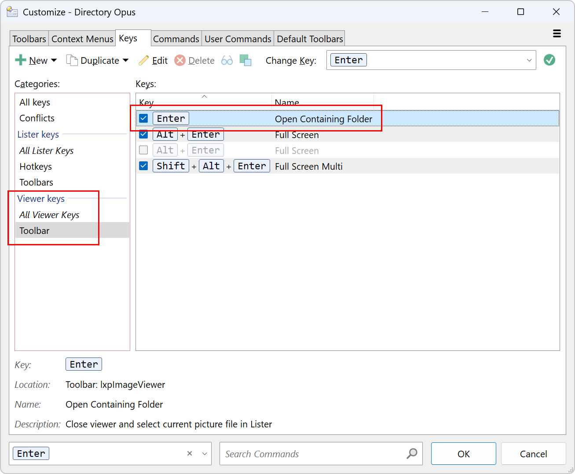575x474 pixels.
Task: Enable the disabled Alt+Enter Full Screen key
Action: coord(143,150)
